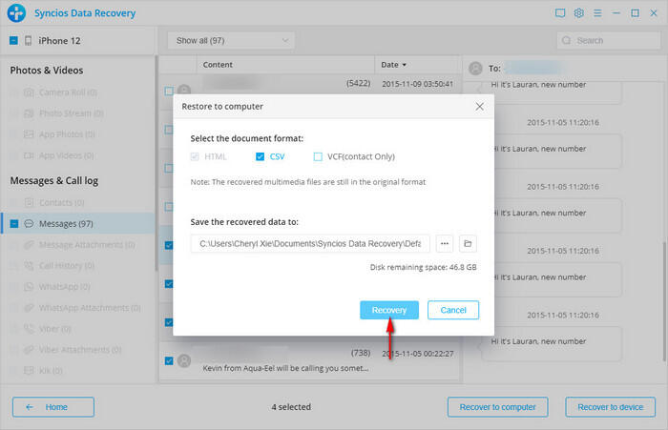Click the save path input field
668x430 pixels.
pos(310,244)
